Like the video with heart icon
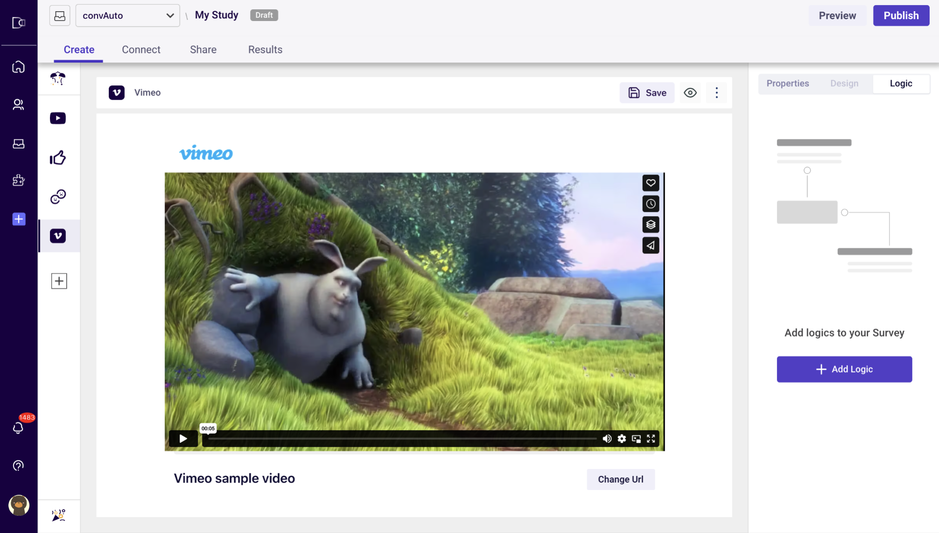The height and width of the screenshot is (533, 939). tap(651, 183)
